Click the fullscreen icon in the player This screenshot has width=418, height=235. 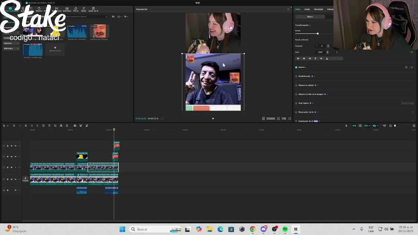click(x=290, y=118)
